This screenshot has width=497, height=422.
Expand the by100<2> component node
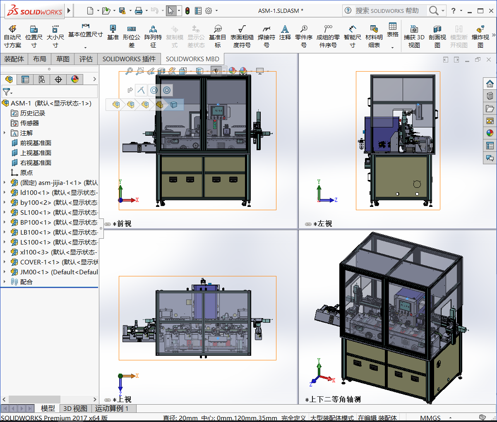click(5, 202)
